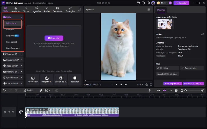Collapse the Mídia folder section

click(x=22, y=17)
